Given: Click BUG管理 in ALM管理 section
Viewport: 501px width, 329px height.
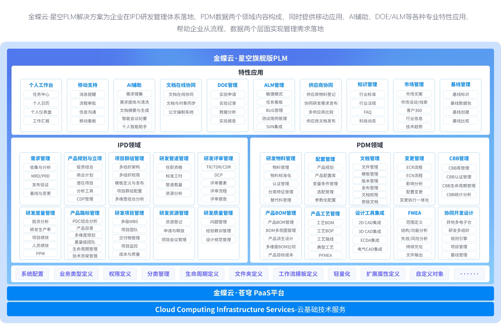Looking at the screenshot, I should coord(274,111).
